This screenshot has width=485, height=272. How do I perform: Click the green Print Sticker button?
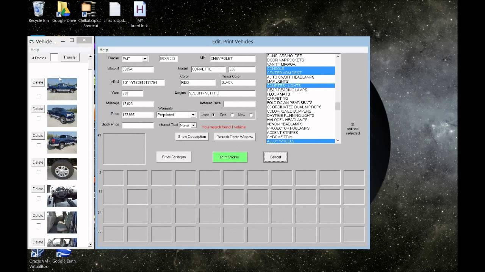coord(230,157)
